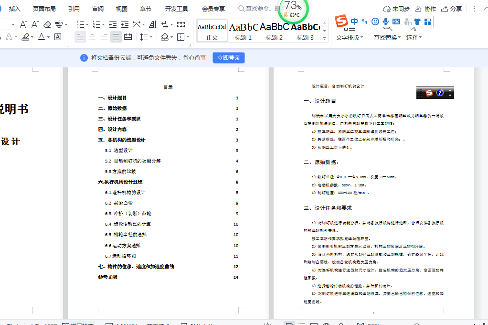Switch to the 审阅 ribbon tab

97,8
